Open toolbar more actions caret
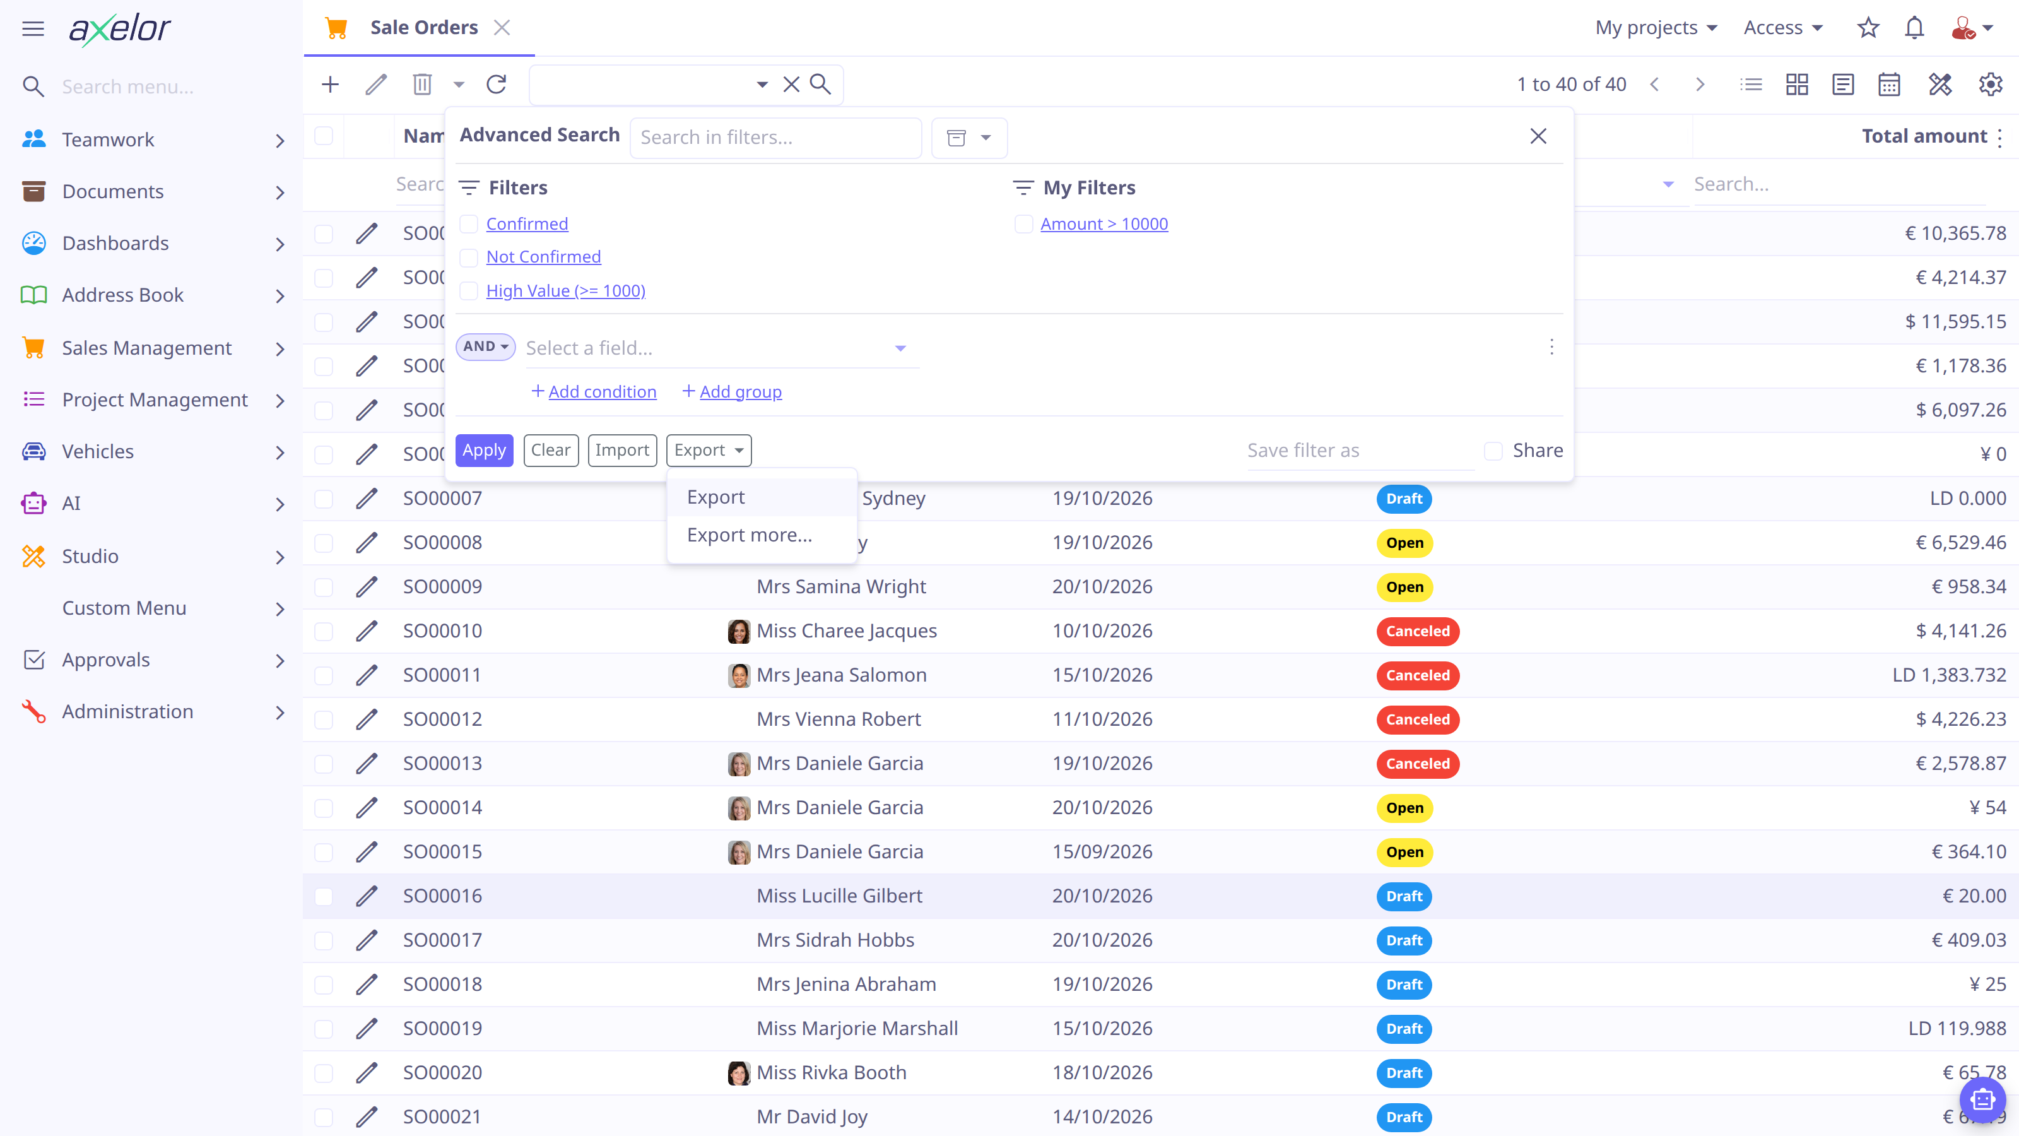 459,84
